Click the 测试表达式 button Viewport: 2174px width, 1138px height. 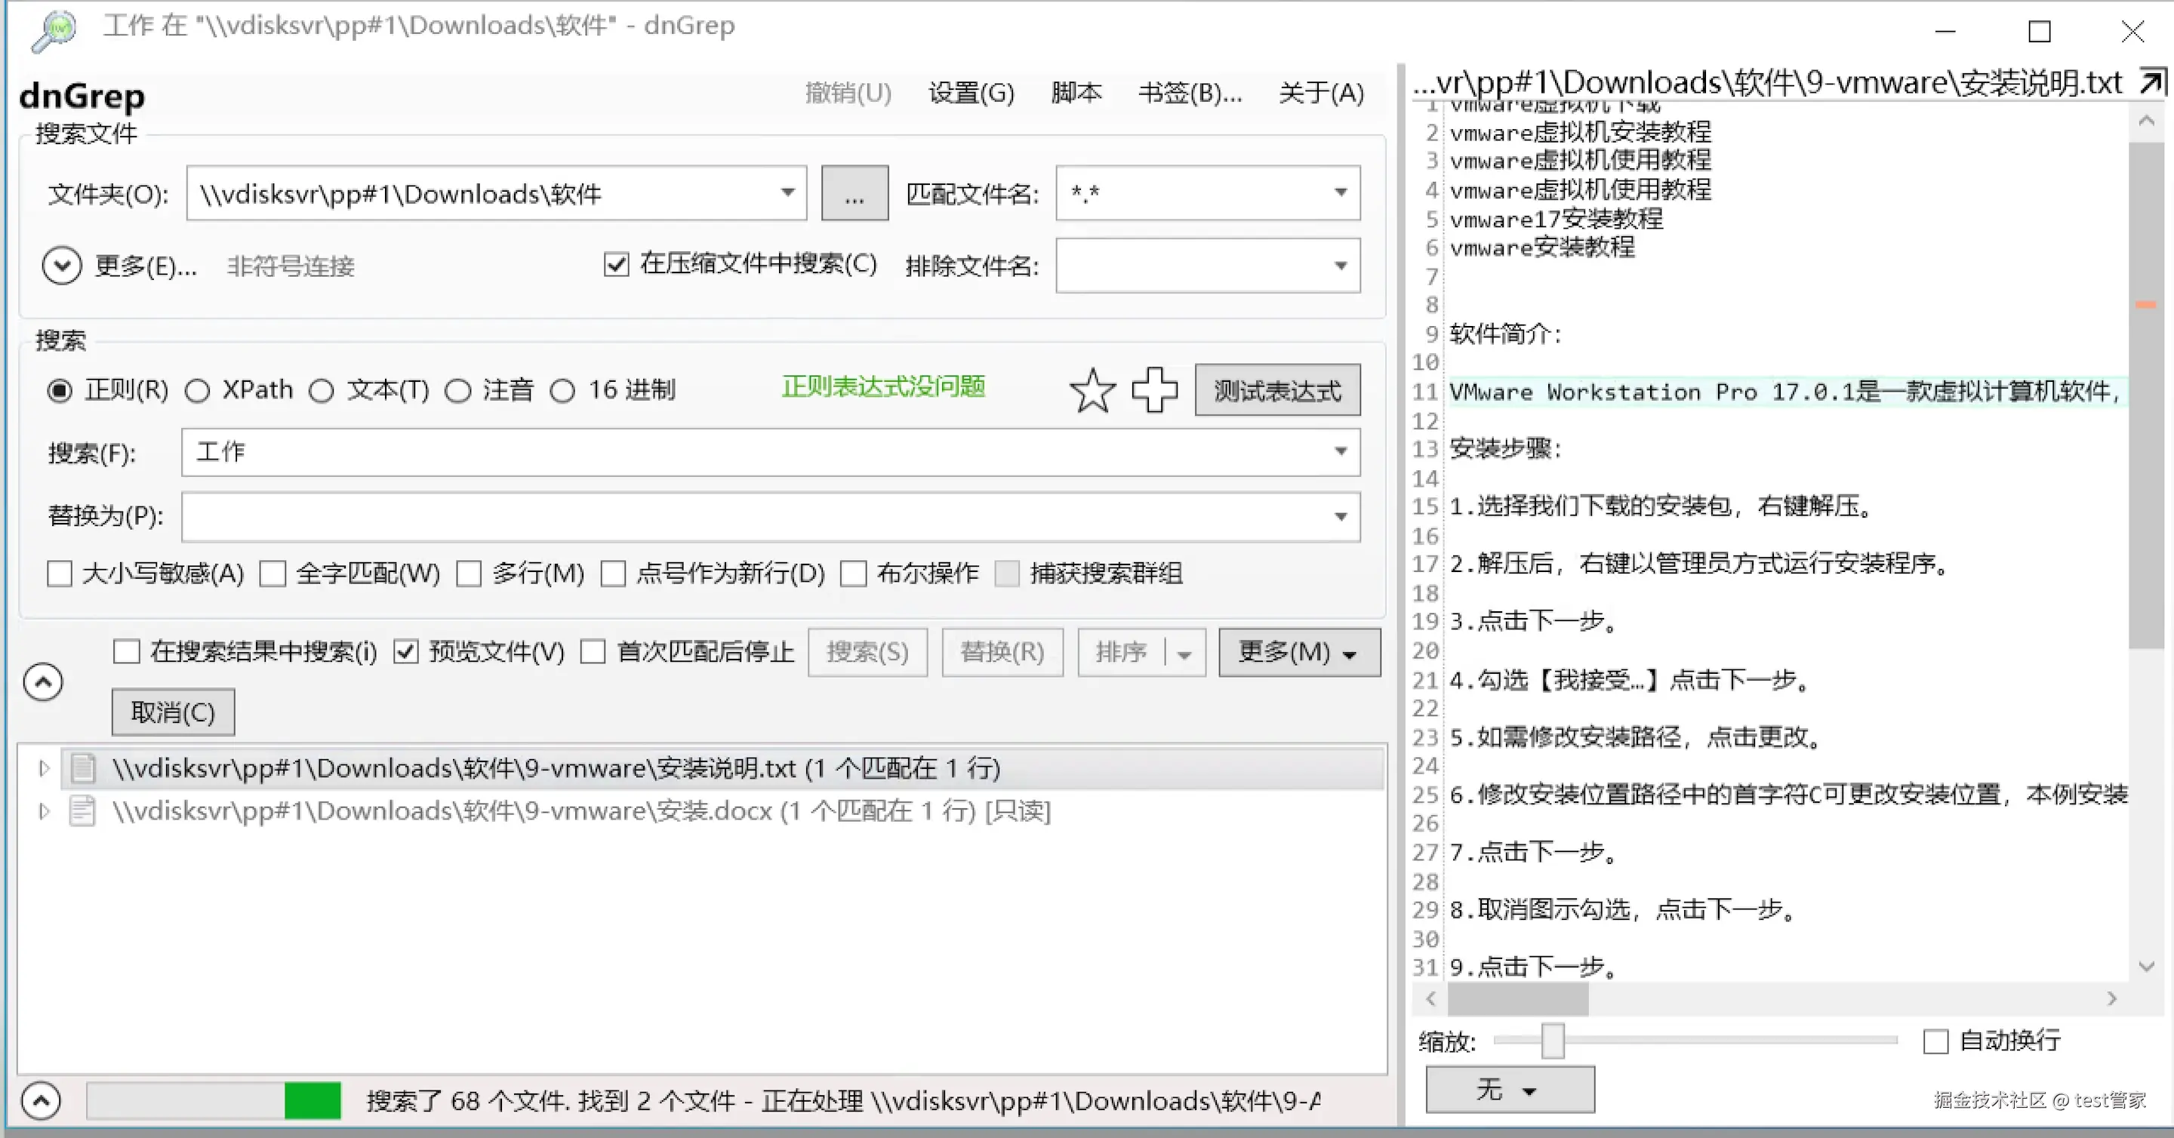(1277, 389)
